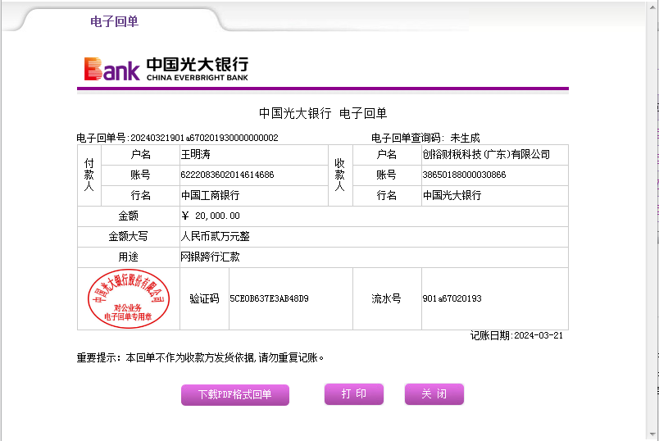659x441 pixels.
Task: Click the 用途 label
Action: [128, 257]
